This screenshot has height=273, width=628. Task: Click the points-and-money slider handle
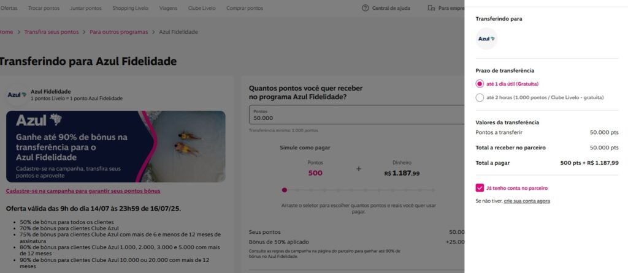click(x=284, y=190)
